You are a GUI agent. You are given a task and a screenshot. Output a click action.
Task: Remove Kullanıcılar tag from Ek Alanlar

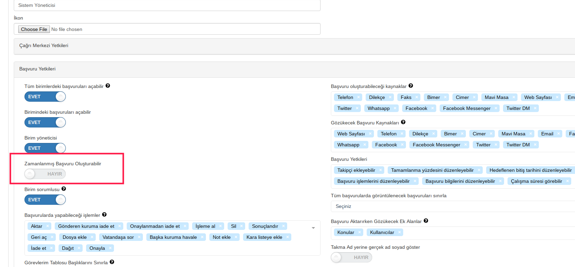point(399,232)
